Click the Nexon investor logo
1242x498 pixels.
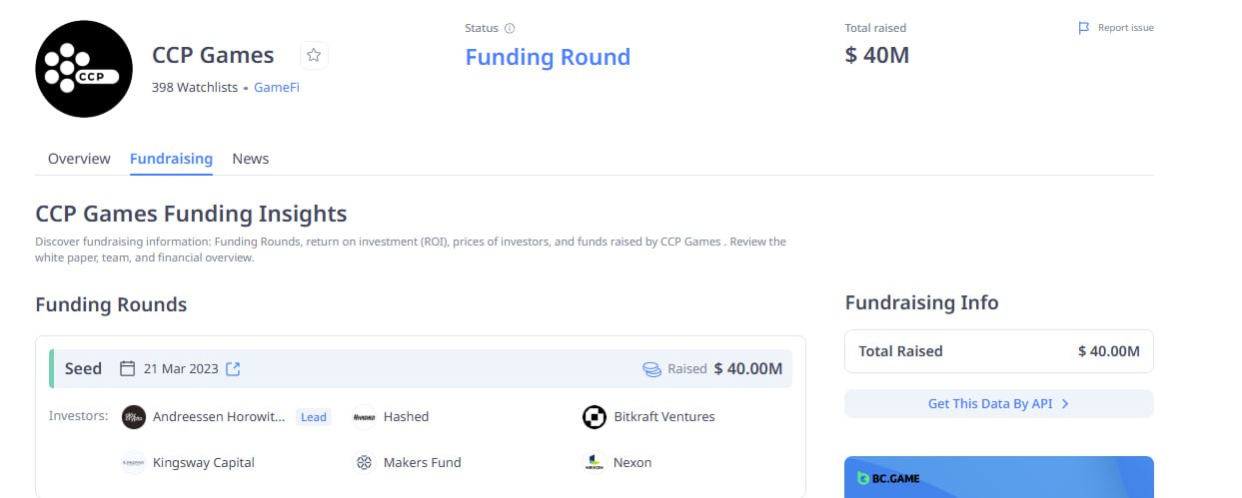point(595,463)
